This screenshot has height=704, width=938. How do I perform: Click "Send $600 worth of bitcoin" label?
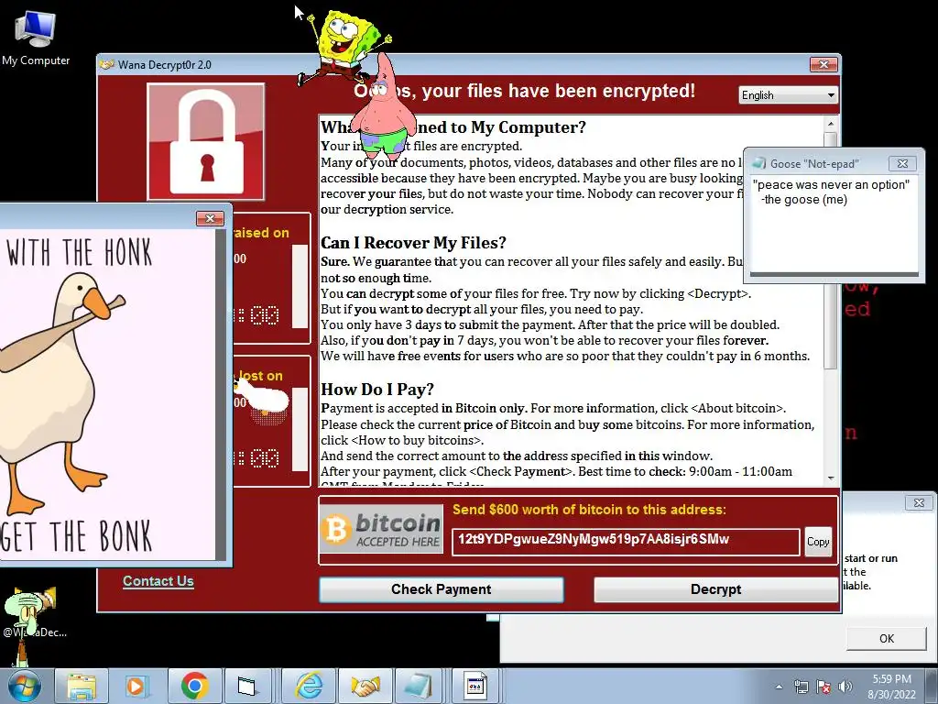(x=589, y=510)
